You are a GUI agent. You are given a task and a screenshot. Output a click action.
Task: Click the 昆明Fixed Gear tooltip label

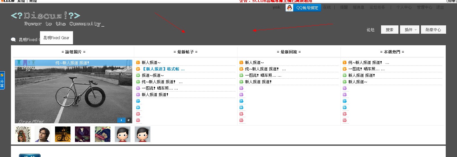coord(56,38)
